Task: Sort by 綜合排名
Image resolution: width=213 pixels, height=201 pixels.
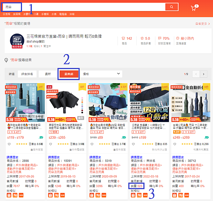Action: coord(27,74)
